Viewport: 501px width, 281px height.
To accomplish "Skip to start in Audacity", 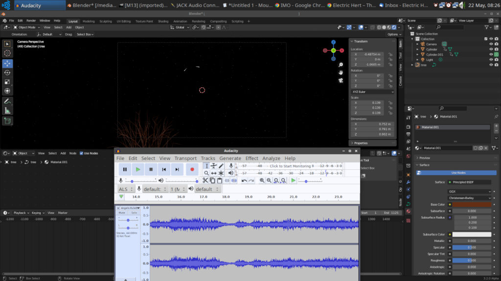I will click(164, 169).
